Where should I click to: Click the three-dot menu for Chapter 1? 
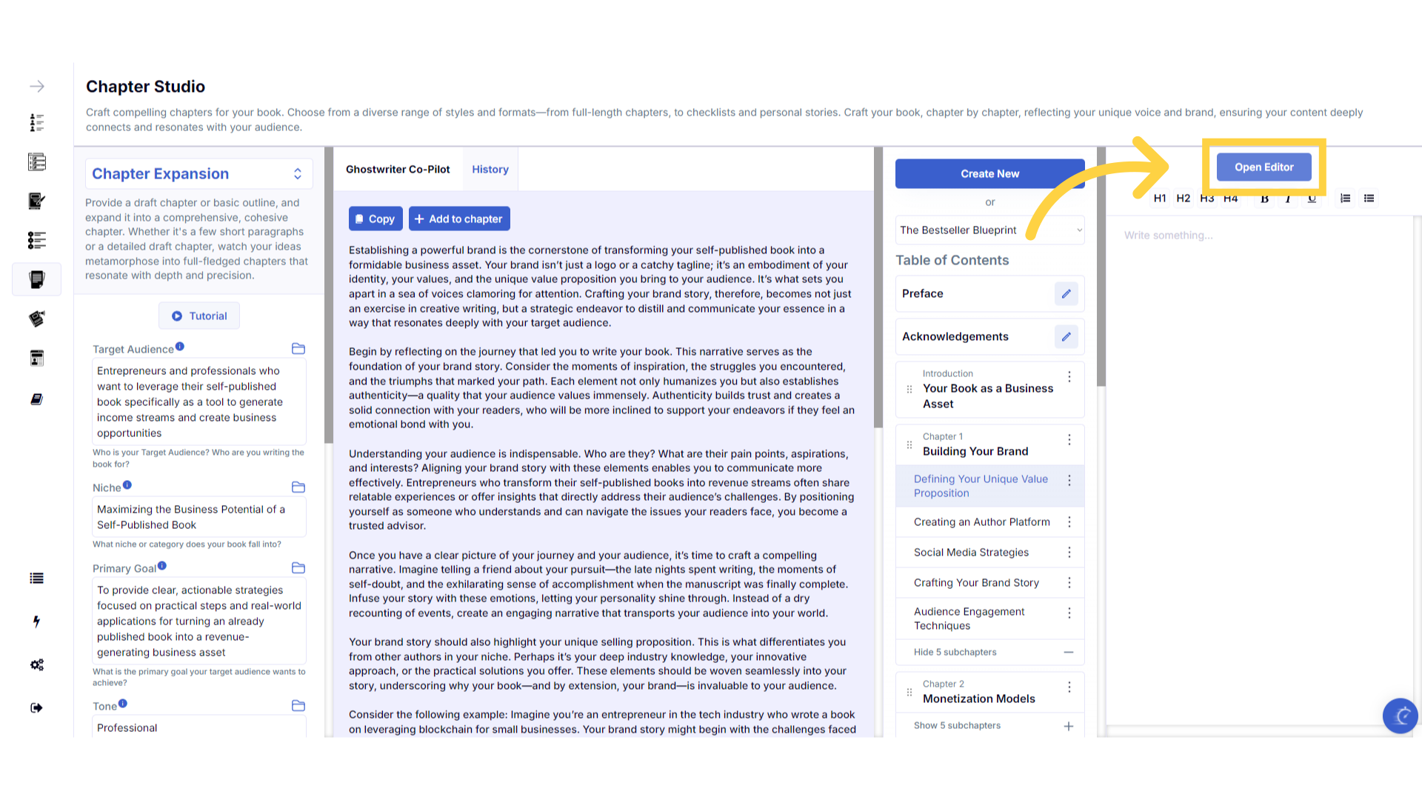click(1069, 440)
